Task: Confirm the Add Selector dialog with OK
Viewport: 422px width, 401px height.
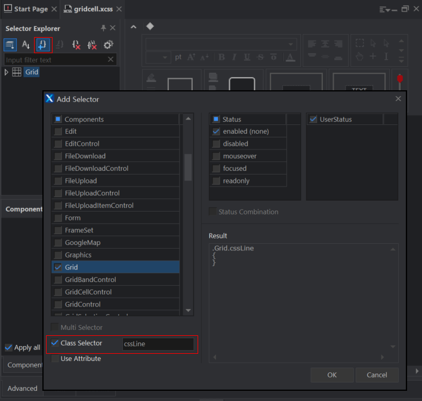Action: pyautogui.click(x=332, y=375)
